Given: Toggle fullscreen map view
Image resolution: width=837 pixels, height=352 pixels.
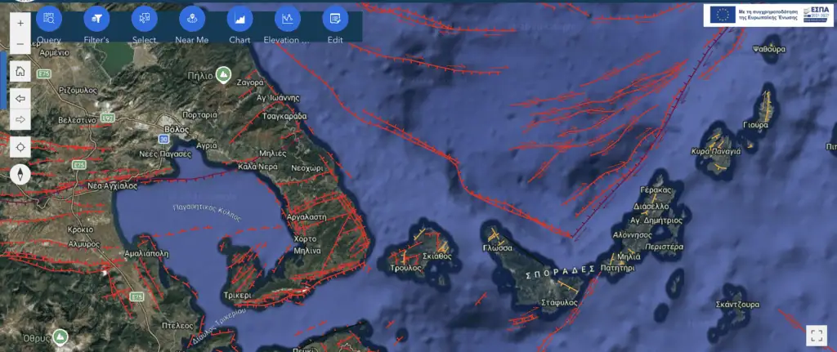Looking at the screenshot, I should tap(816, 335).
